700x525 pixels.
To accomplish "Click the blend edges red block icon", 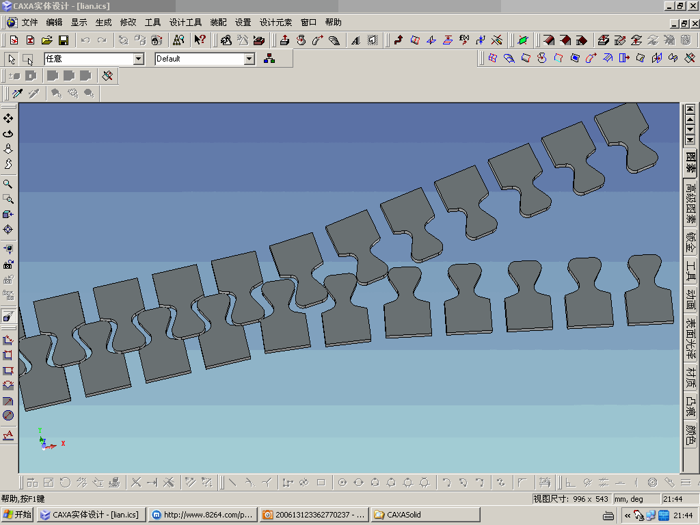I will (549, 40).
